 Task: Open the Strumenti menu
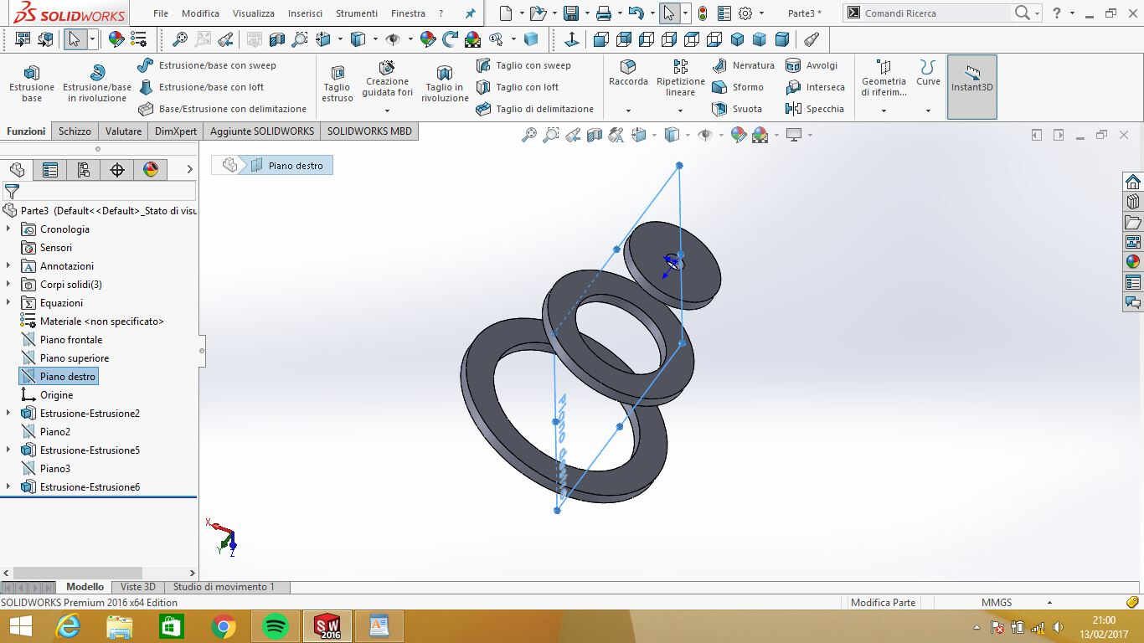[x=356, y=13]
